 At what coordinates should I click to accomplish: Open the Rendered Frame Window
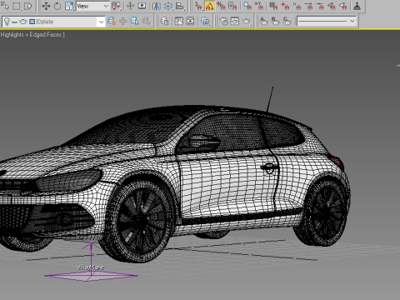[235, 21]
